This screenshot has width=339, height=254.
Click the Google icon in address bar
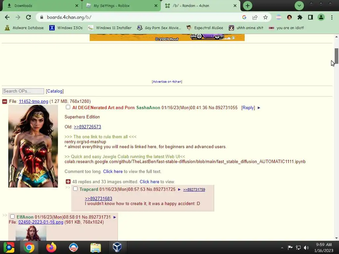click(244, 17)
